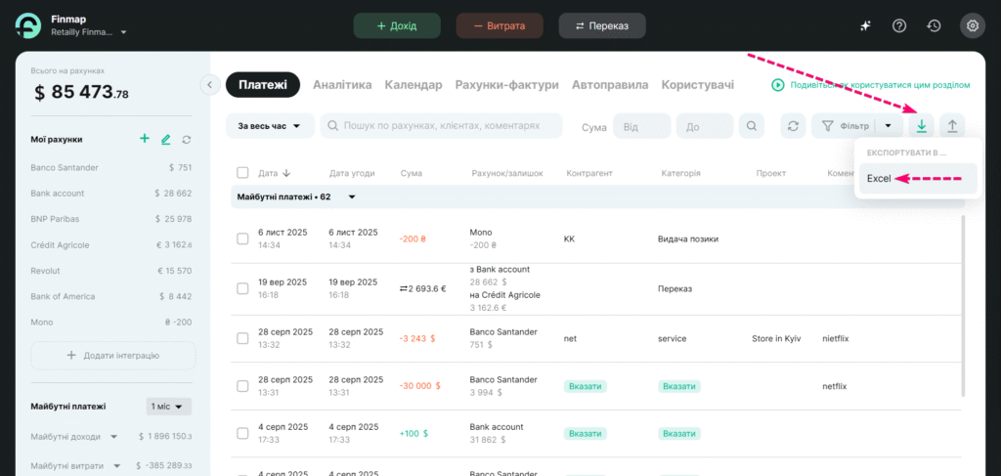Switch to the Аналітика tab
The height and width of the screenshot is (476, 1001).
pyautogui.click(x=342, y=85)
